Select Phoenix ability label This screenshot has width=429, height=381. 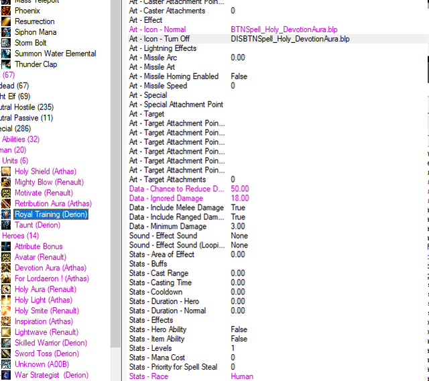(27, 11)
